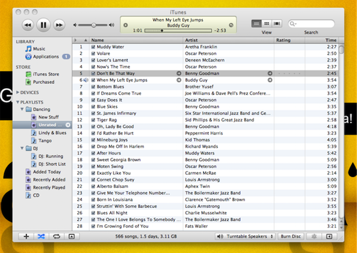
Task: Uncheck Blues All Night checkbox
Action: click(x=93, y=213)
